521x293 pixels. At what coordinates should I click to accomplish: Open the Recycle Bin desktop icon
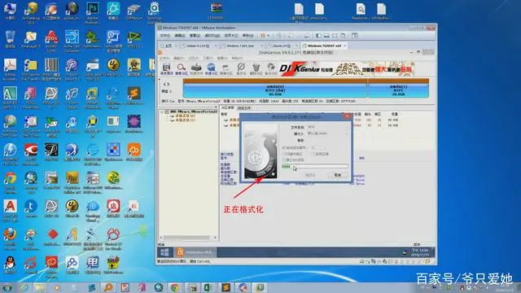(x=10, y=40)
